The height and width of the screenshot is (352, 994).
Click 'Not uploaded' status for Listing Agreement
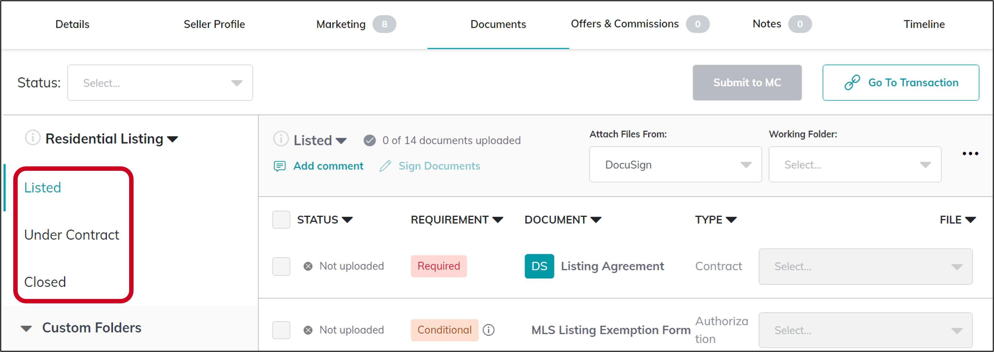pyautogui.click(x=351, y=266)
